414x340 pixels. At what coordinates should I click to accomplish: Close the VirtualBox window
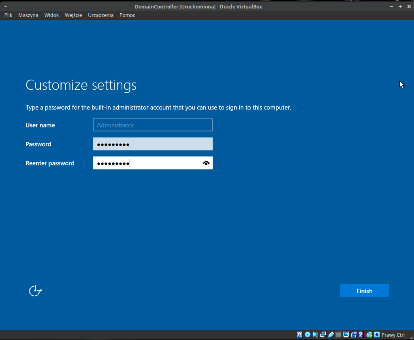[x=409, y=6]
